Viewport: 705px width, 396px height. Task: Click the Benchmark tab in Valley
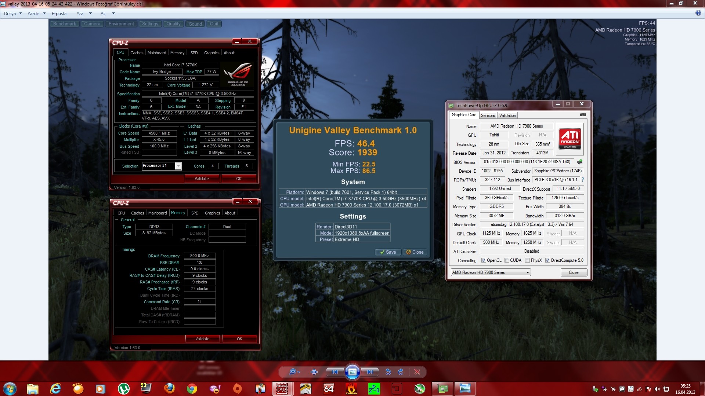[65, 24]
